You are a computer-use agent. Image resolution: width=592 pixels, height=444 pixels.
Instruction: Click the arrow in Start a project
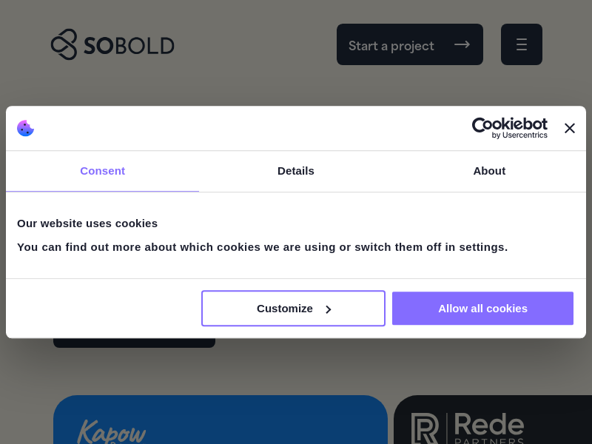pyautogui.click(x=462, y=44)
